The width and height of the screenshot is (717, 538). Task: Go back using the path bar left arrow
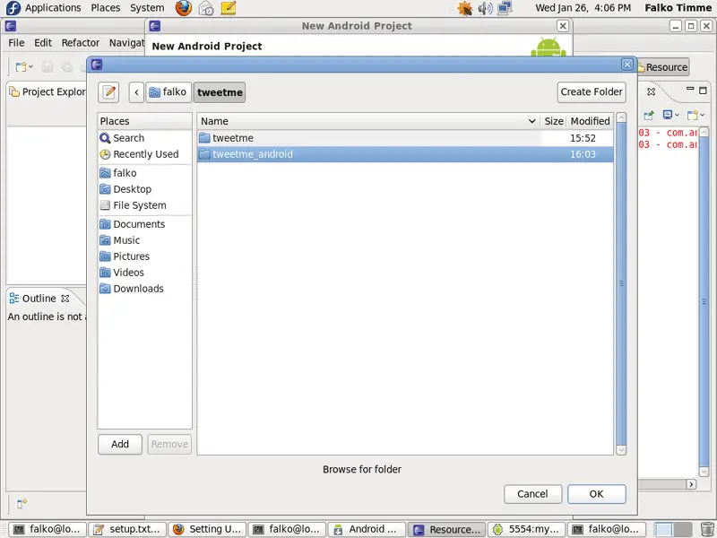[136, 92]
